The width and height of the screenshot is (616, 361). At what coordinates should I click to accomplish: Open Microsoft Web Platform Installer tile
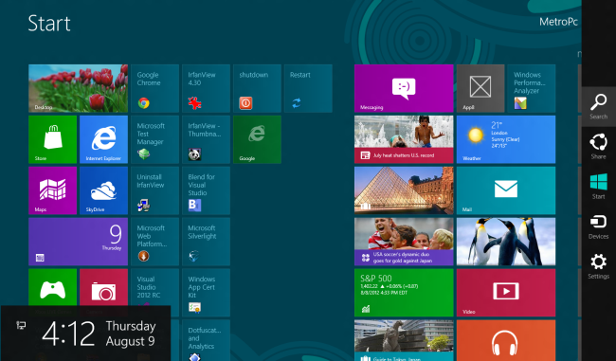click(154, 242)
